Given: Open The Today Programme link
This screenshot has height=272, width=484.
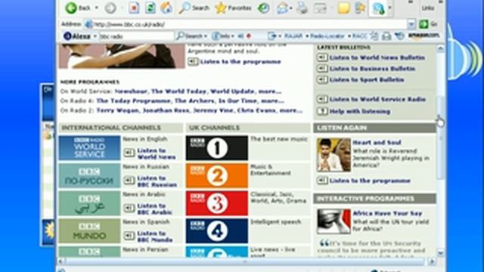Looking at the screenshot, I should pos(133,100).
